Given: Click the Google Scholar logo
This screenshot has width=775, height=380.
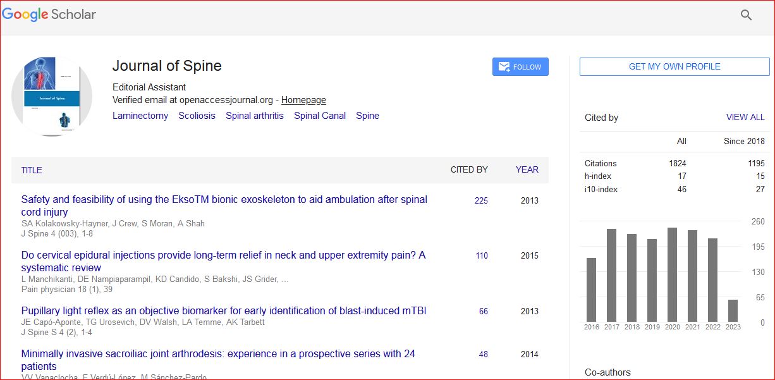Looking at the screenshot, I should coord(49,15).
